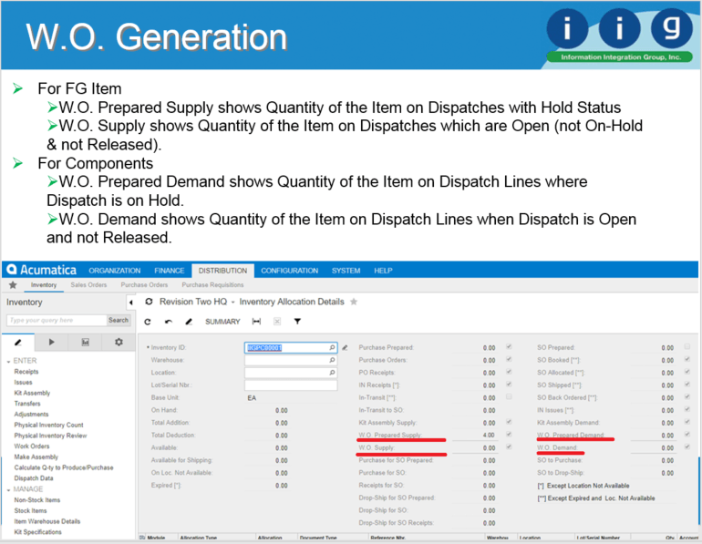Screen dimensions: 702x544
Task: Open Kit Assembly in the sidebar
Action: point(32,394)
